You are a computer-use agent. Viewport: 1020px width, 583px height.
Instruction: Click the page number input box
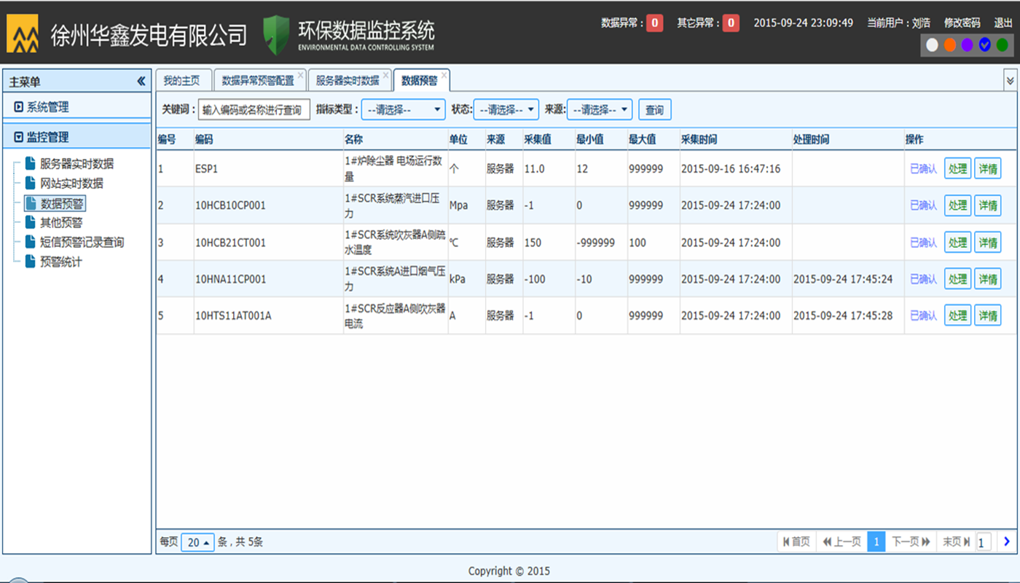point(984,542)
